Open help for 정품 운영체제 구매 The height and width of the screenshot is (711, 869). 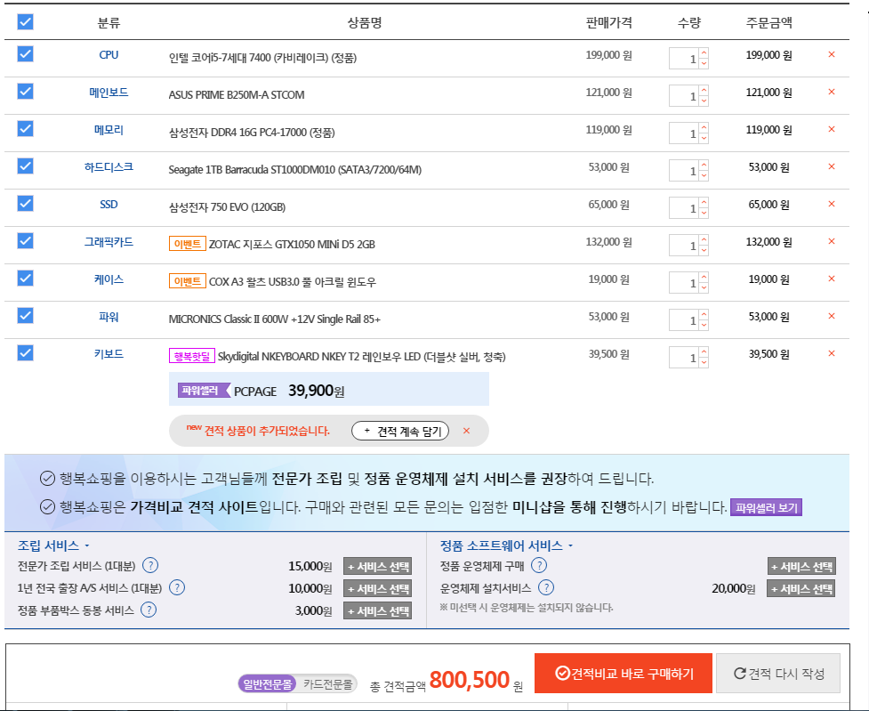pyautogui.click(x=539, y=565)
